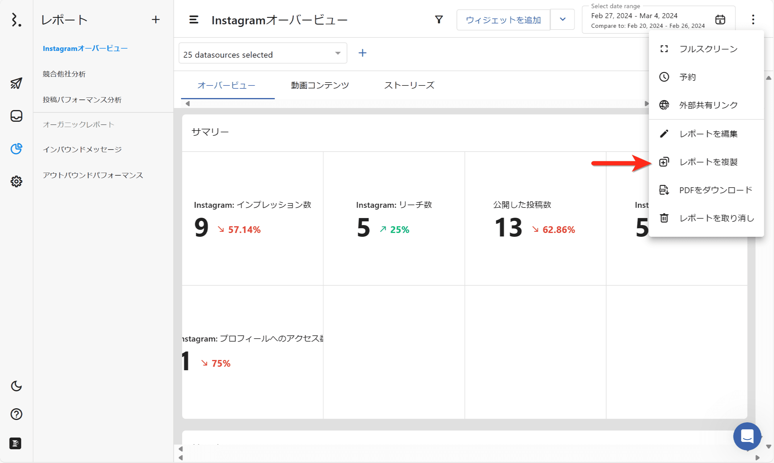Open the inbox icon in sidebar
This screenshot has height=463, width=774.
tap(16, 116)
